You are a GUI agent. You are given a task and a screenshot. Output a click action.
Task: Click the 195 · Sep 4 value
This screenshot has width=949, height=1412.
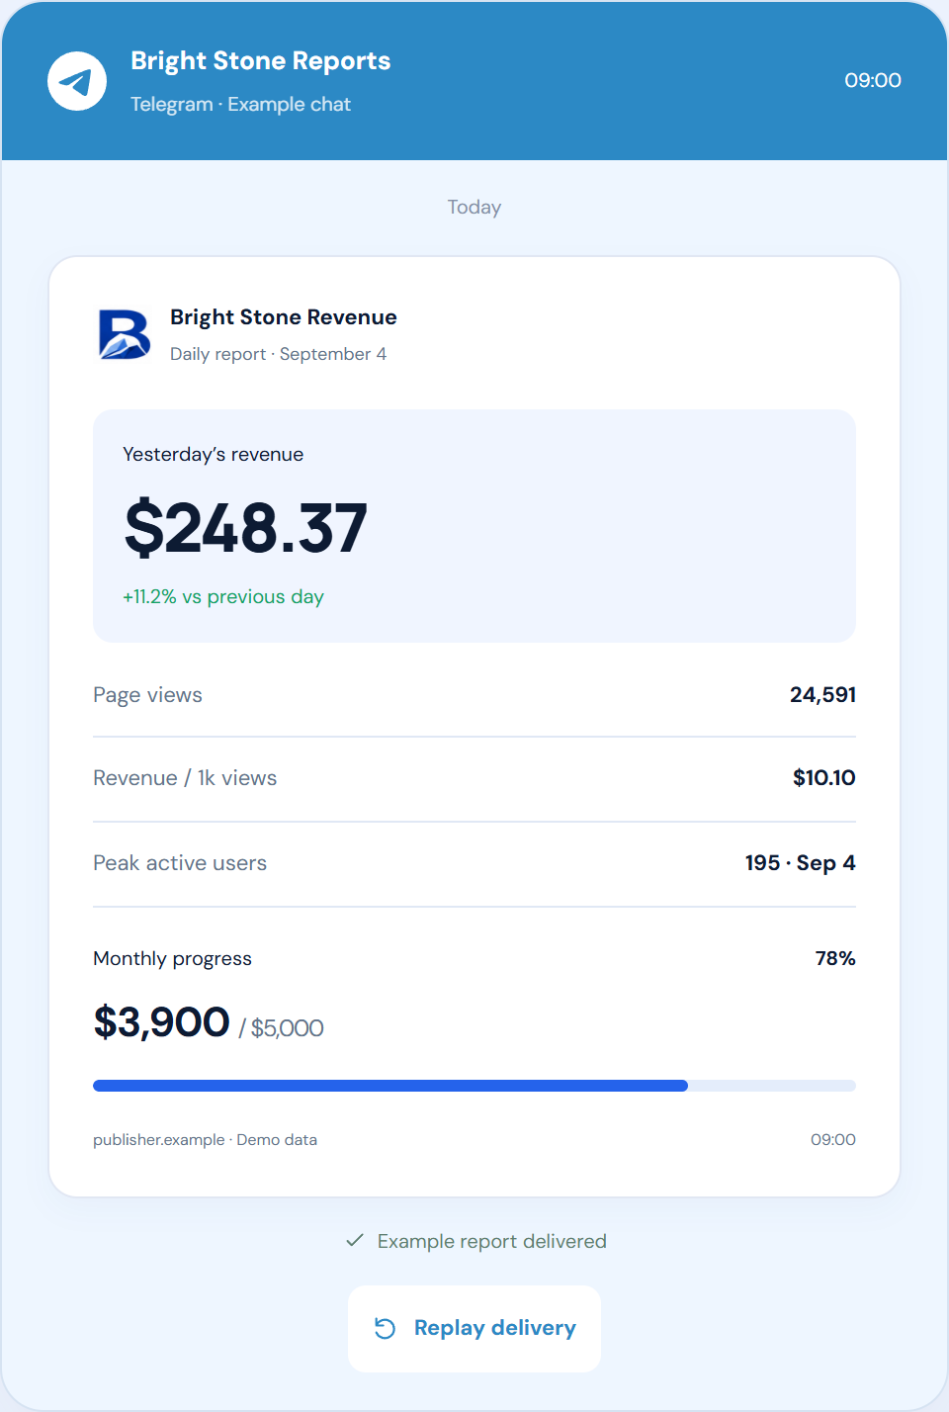point(801,863)
